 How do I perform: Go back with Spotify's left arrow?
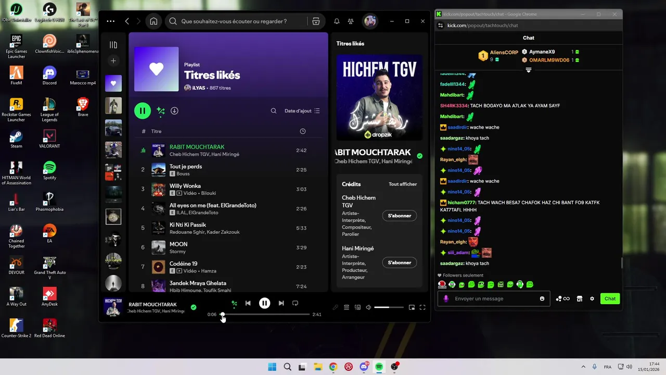(127, 21)
